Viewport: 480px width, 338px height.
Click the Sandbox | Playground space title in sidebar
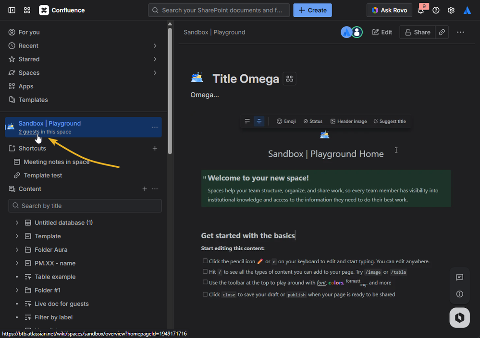[49, 123]
